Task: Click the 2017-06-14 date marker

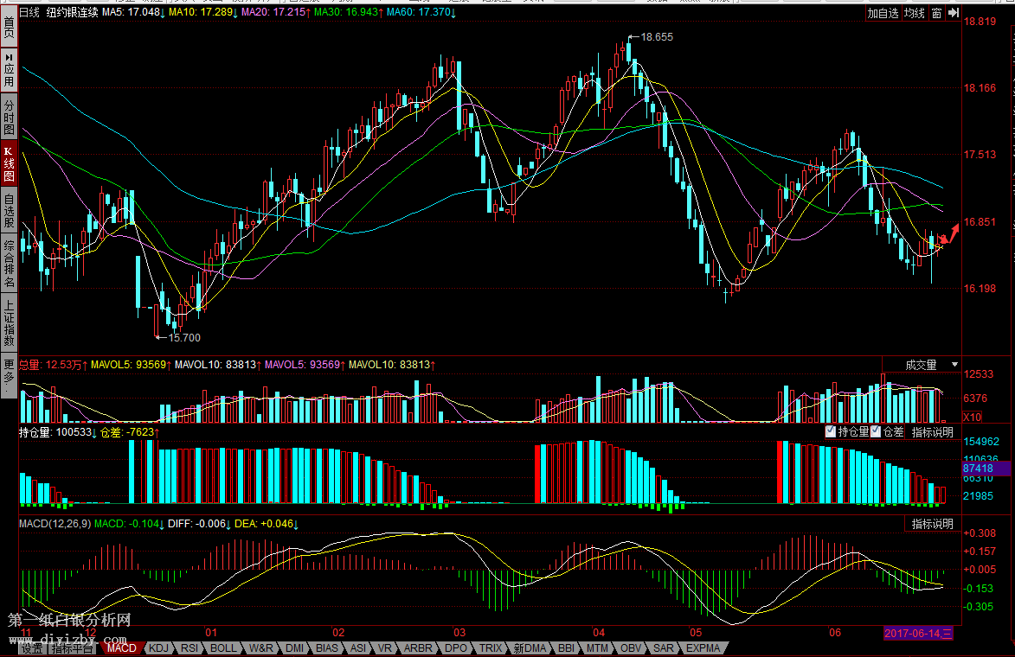Action: click(x=918, y=633)
